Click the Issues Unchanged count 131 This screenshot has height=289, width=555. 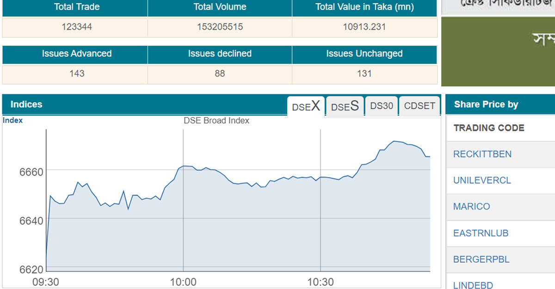click(364, 74)
